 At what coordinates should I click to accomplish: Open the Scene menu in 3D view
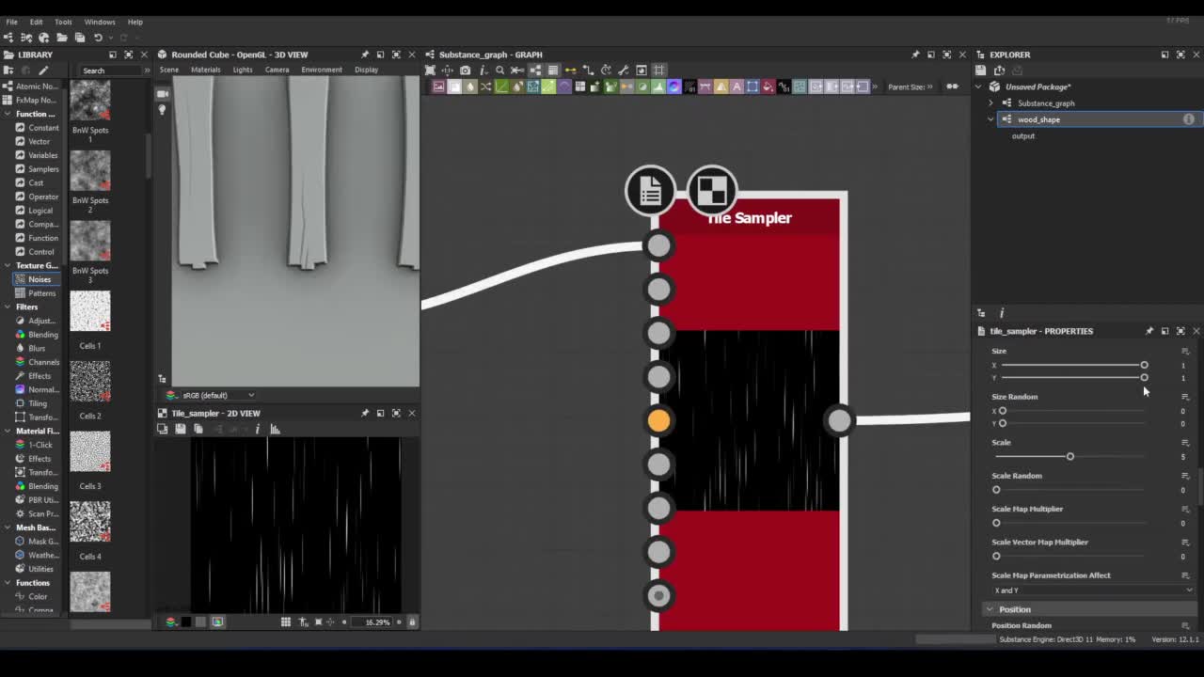168,70
